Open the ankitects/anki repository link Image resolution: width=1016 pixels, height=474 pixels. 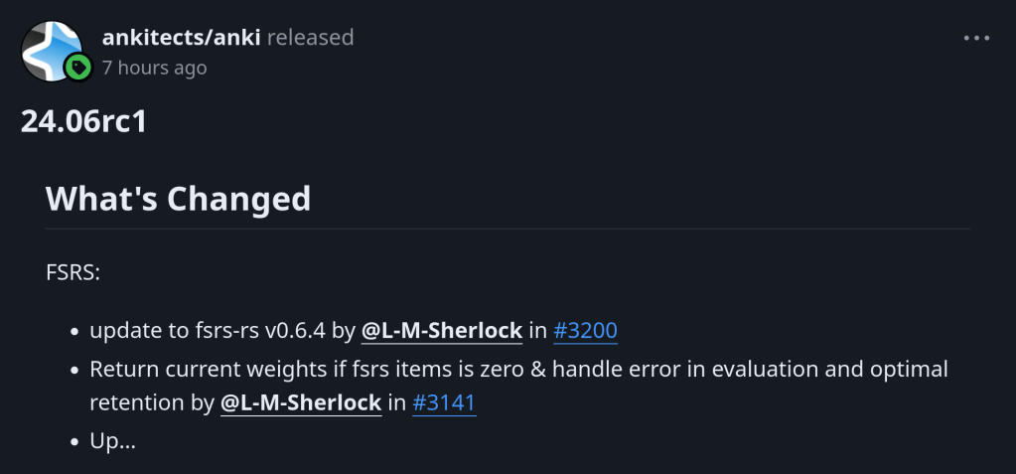coord(181,38)
